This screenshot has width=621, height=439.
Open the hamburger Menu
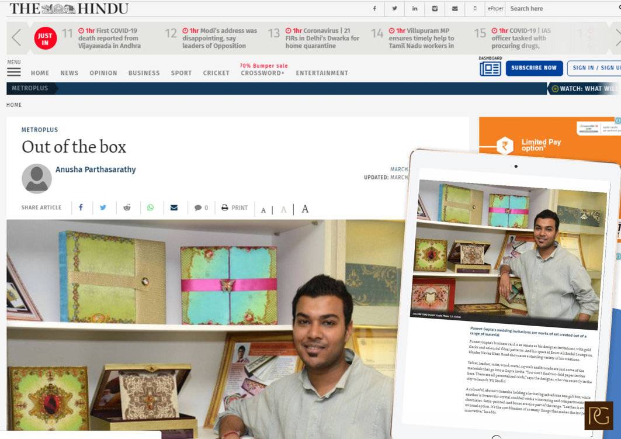coord(13,71)
